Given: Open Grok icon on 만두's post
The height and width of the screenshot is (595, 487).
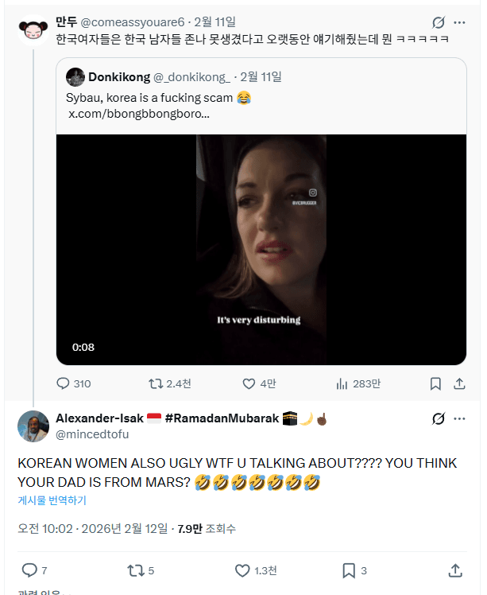Looking at the screenshot, I should click(x=438, y=22).
